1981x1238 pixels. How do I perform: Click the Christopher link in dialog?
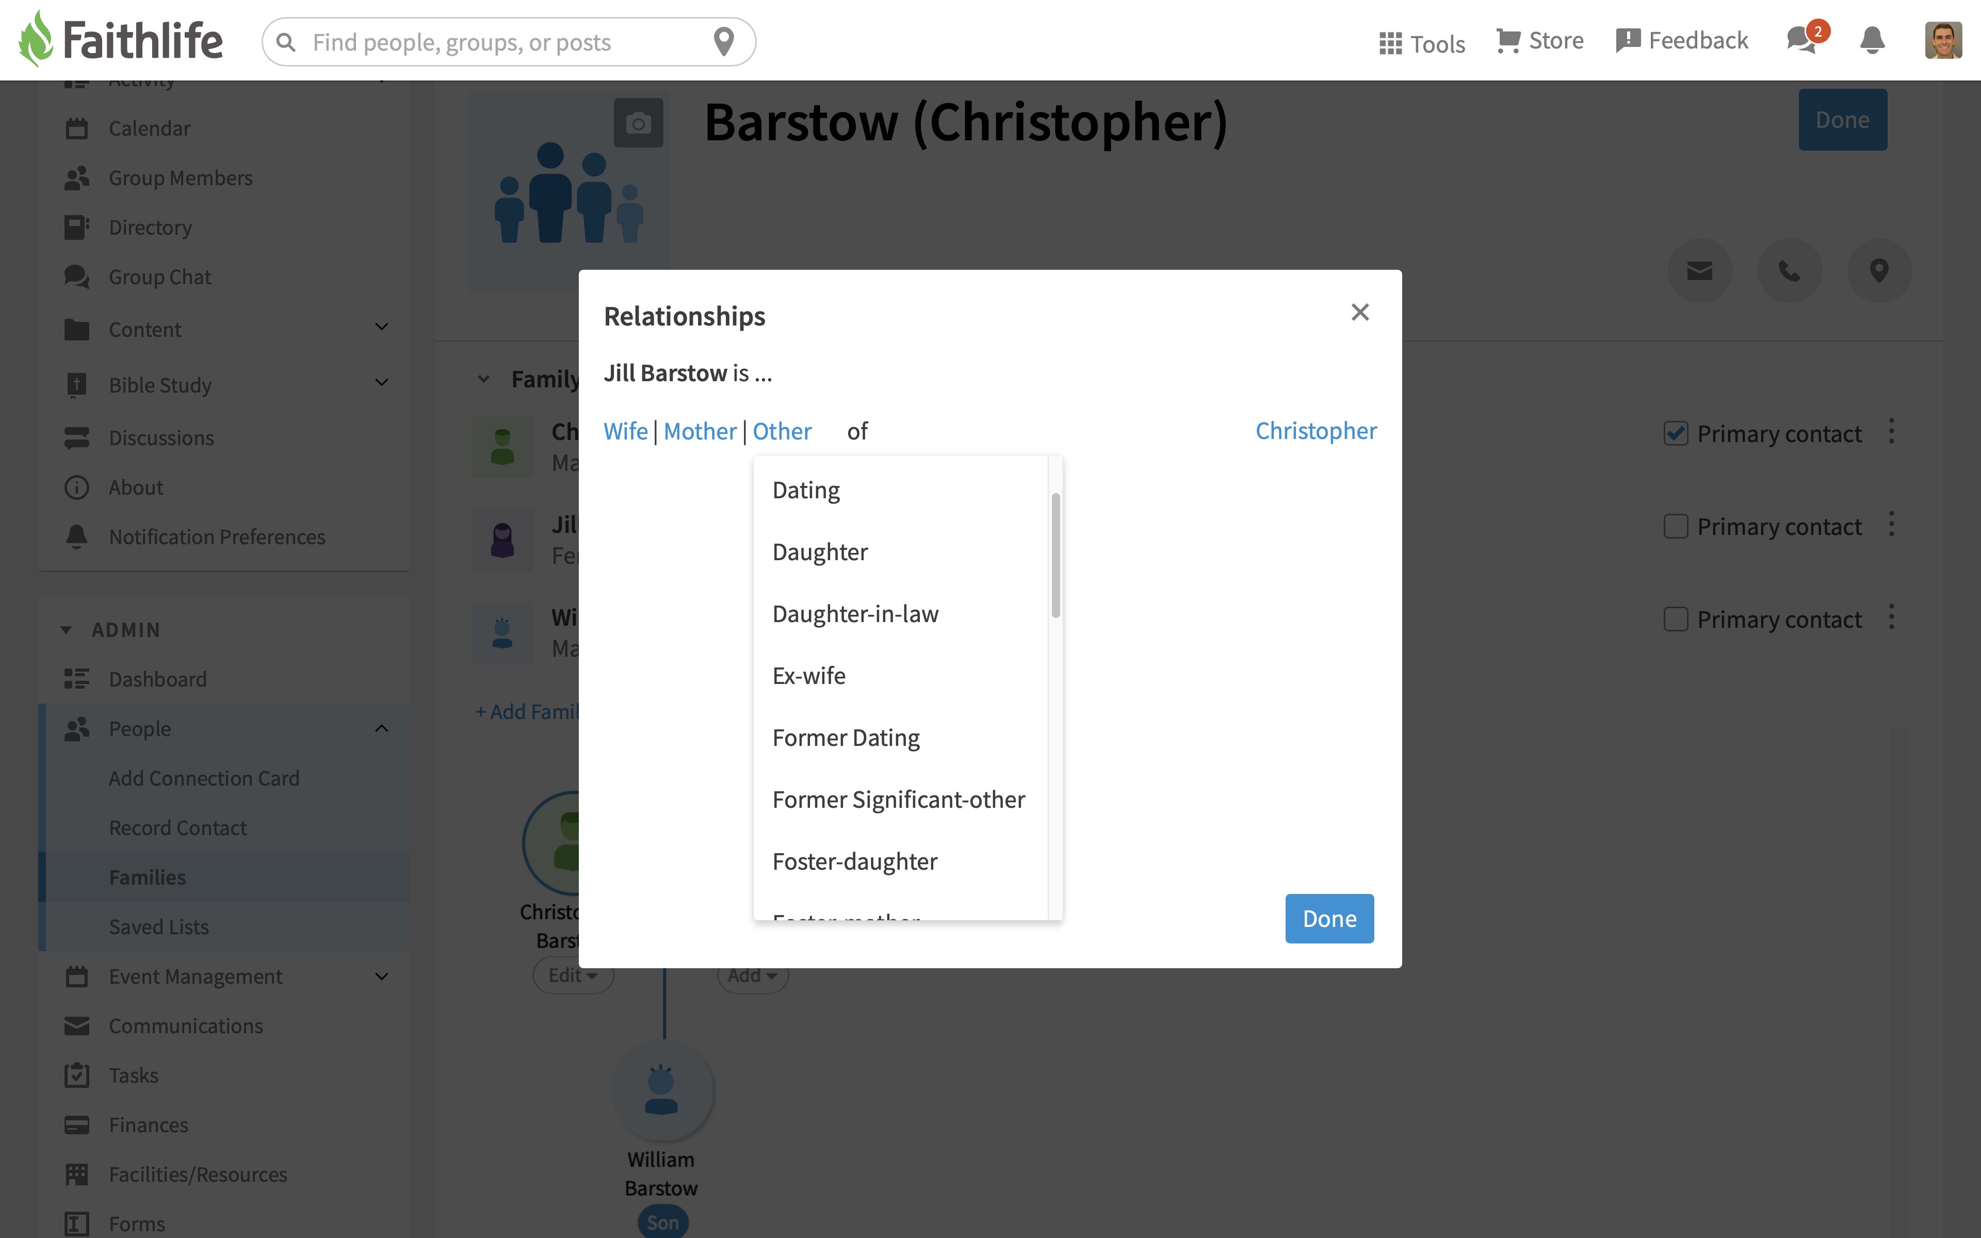1316,431
